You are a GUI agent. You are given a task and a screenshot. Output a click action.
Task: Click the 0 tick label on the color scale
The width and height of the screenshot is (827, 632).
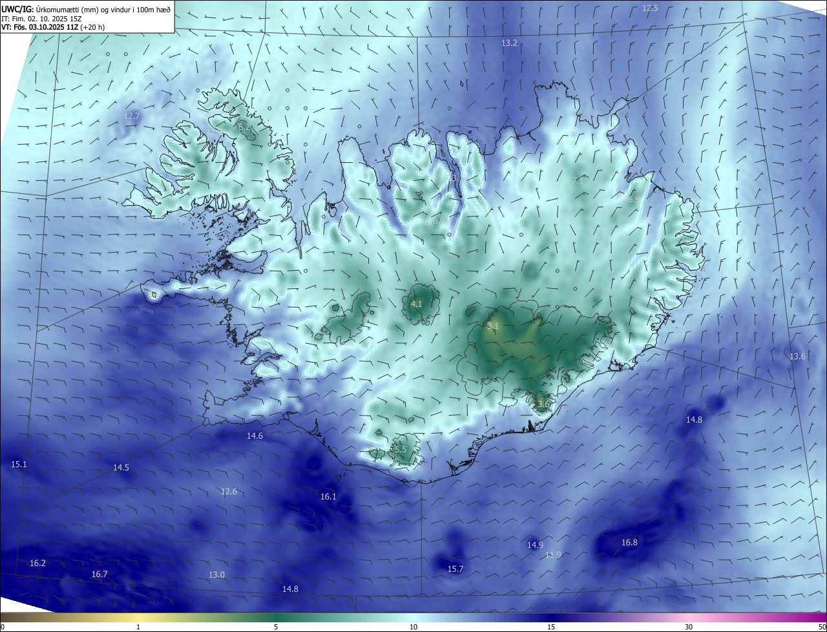tap(3, 627)
